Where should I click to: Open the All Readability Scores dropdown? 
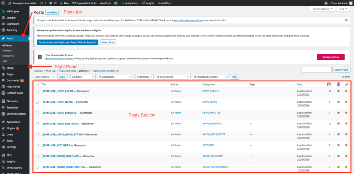tap(211, 77)
